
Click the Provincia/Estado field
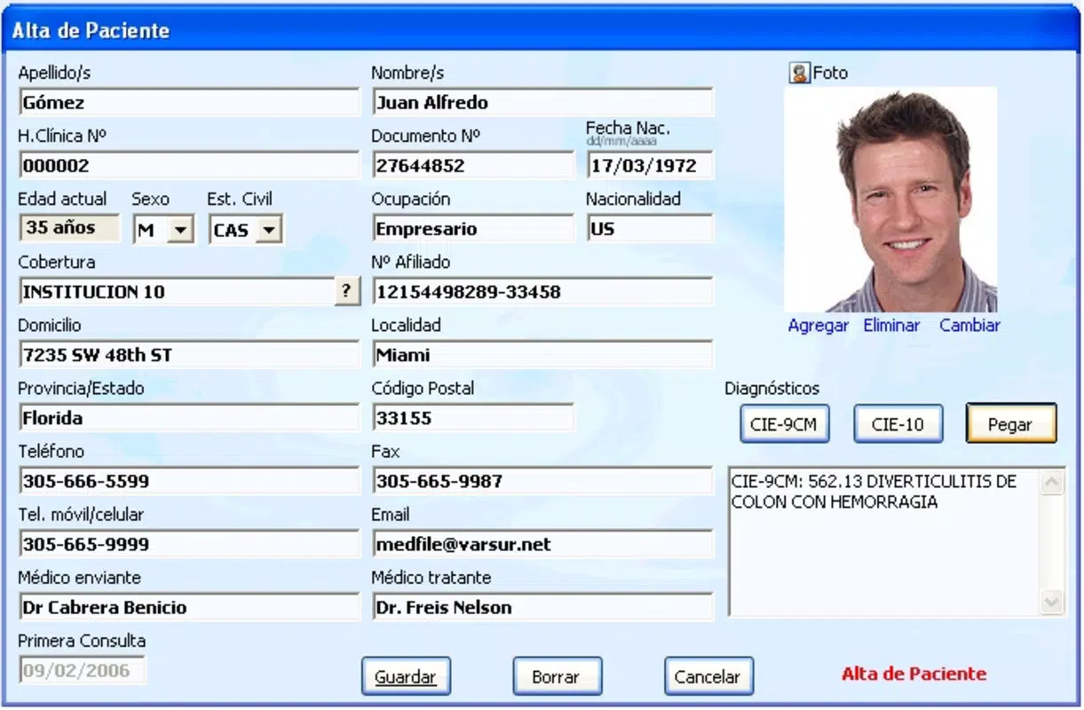(188, 418)
